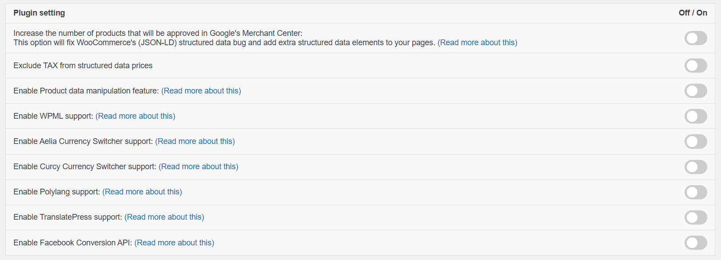Click Read more about Curcy Currency Switcher
The width and height of the screenshot is (721, 260).
198,167
